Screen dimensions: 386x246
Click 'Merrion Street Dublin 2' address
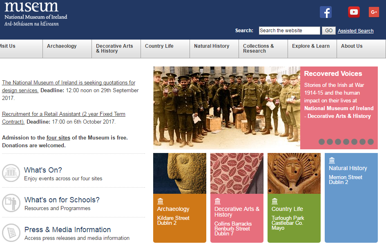346,180
